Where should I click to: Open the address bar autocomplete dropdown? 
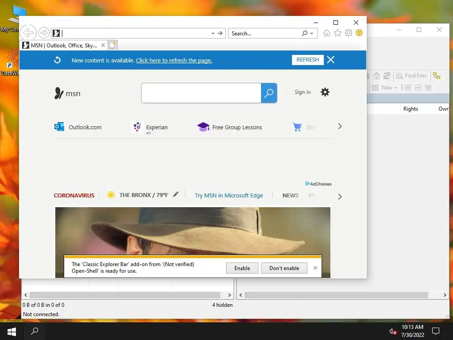213,34
